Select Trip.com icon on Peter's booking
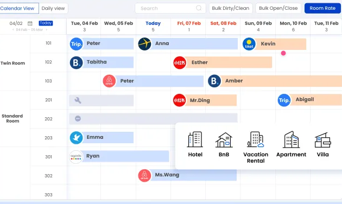This screenshot has width=342, height=204. point(76,44)
